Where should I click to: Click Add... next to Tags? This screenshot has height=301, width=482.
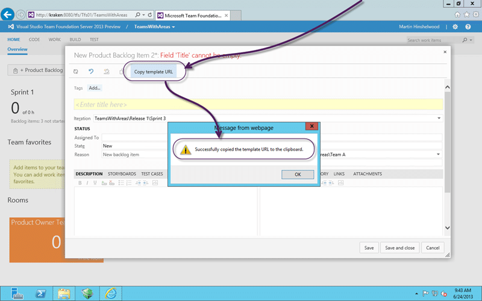[95, 88]
